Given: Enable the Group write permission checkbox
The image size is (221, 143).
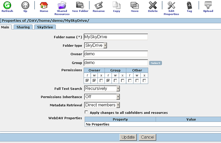Looking at the screenshot, I should [115, 81].
